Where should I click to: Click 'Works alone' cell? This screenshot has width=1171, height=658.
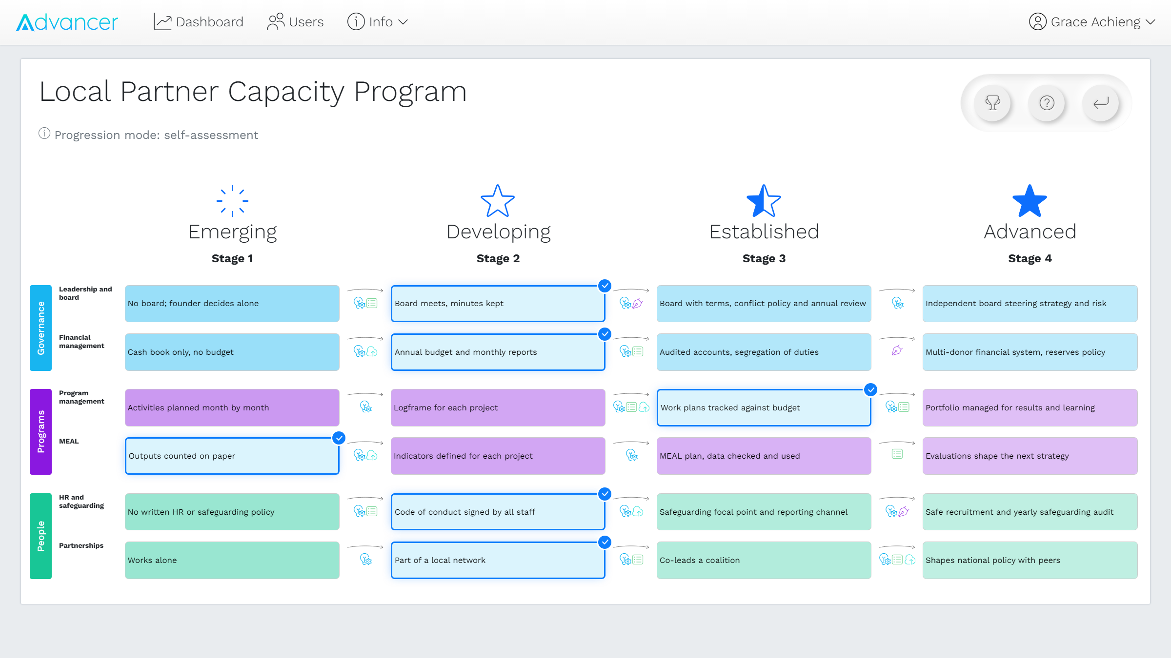pyautogui.click(x=232, y=560)
